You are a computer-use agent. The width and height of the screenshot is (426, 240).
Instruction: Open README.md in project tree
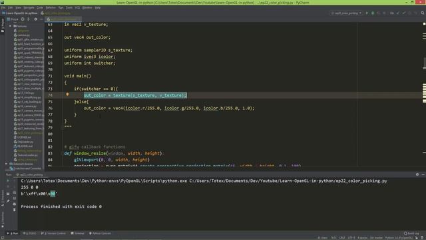pyautogui.click(x=23, y=146)
